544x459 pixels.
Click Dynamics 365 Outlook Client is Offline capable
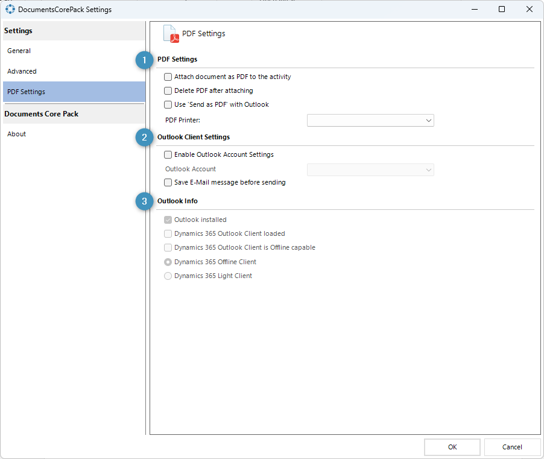pyautogui.click(x=168, y=247)
